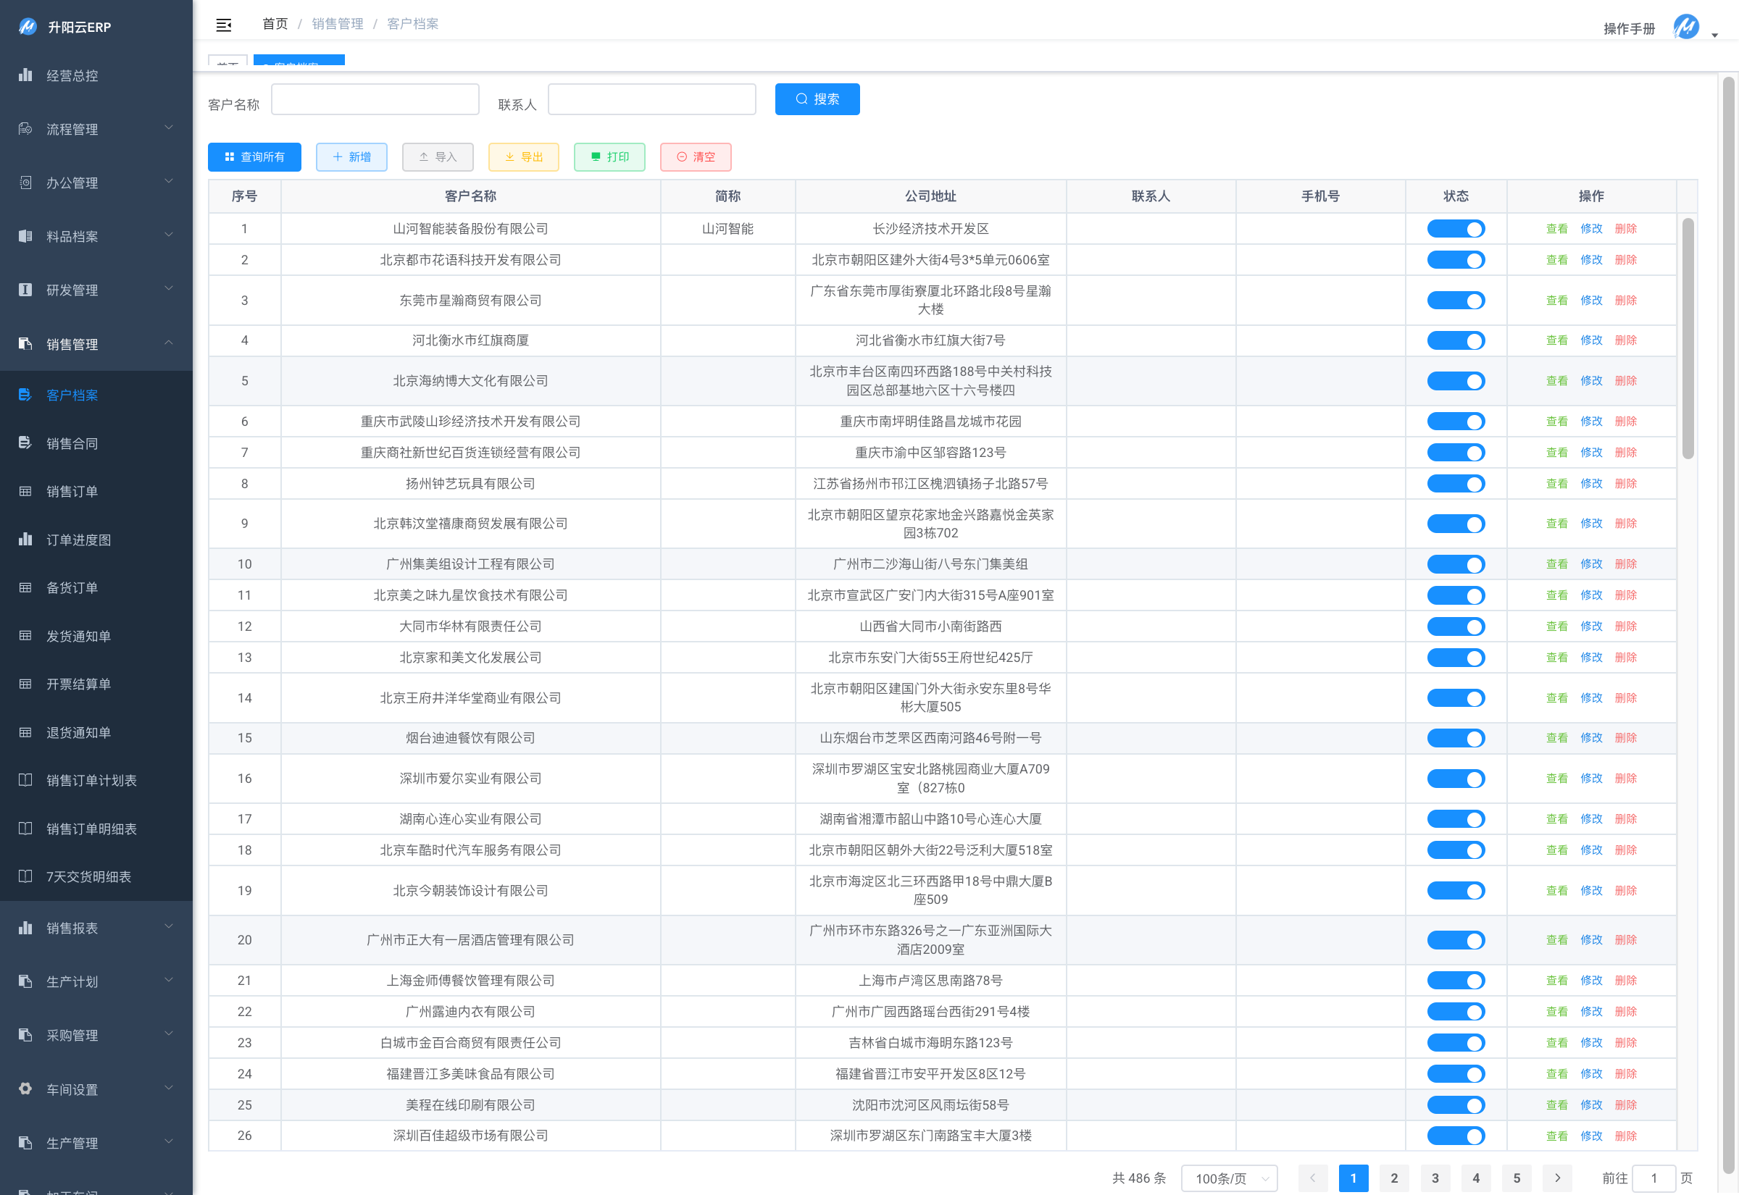
Task: Click the 销售合同 document icon
Action: pyautogui.click(x=25, y=443)
